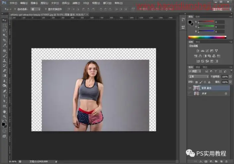Select the History Brush tool
The image size is (234, 164).
4,66
